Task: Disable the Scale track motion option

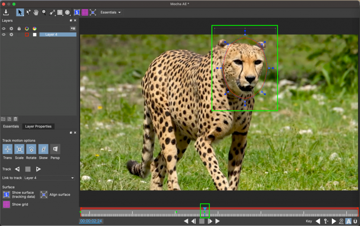Action: tap(19, 149)
